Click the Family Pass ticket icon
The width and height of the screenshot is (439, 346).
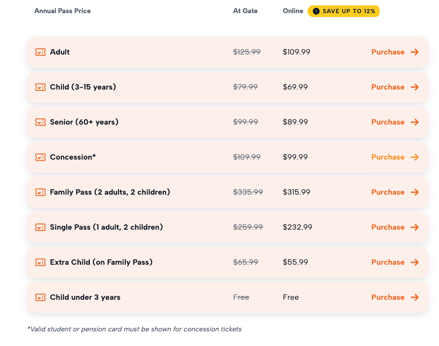40,192
